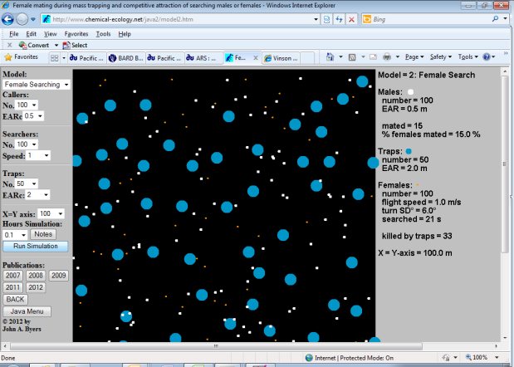Viewport: 514px width, 367px height.
Task: Click the Refresh page icon
Action: click(339, 19)
